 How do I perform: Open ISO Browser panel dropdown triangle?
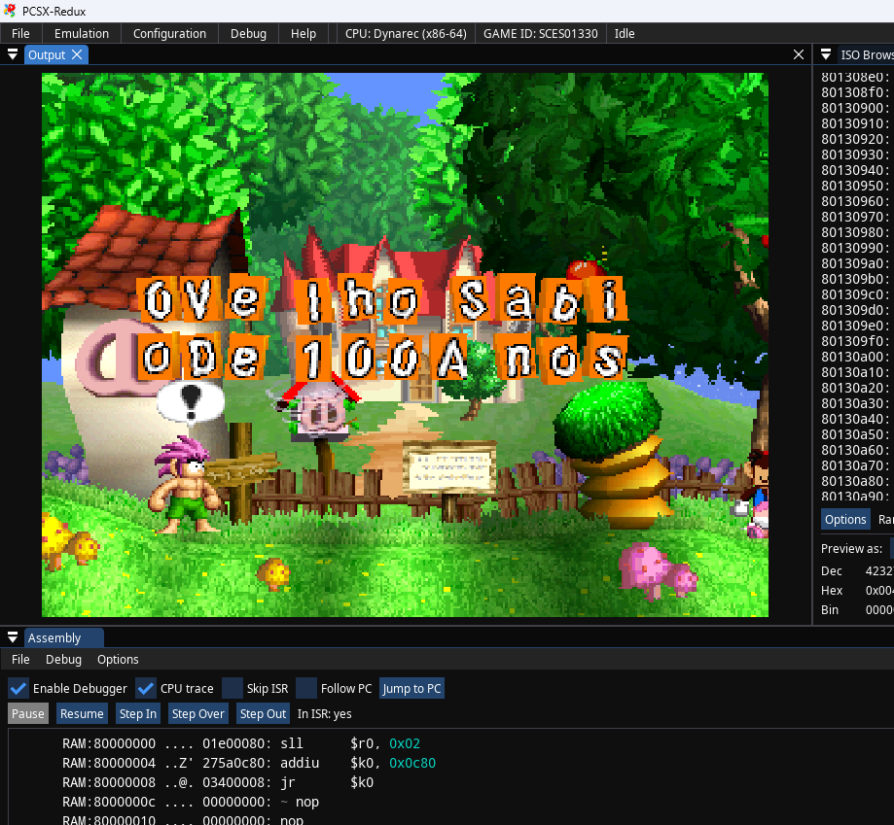826,54
